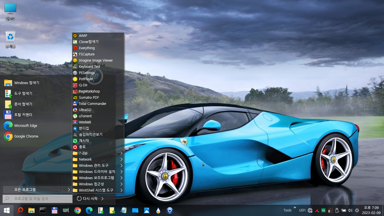Screen dimensions: 384x216
Task: Open command prompt taskbar icon
Action: coord(43,210)
